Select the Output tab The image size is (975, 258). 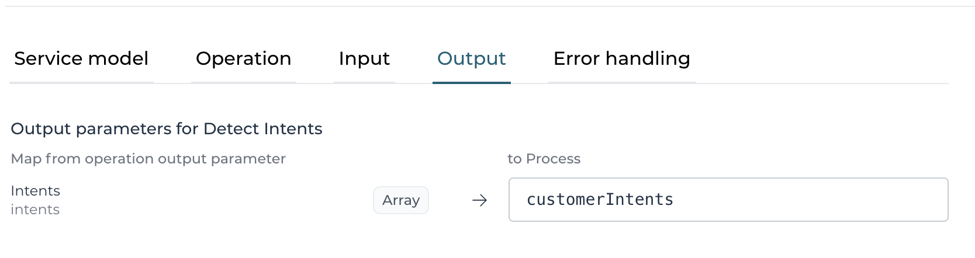(x=471, y=58)
